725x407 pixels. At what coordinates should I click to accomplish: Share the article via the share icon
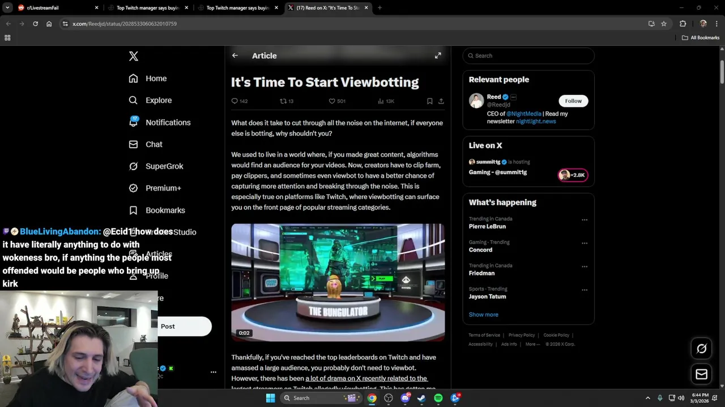[441, 101]
